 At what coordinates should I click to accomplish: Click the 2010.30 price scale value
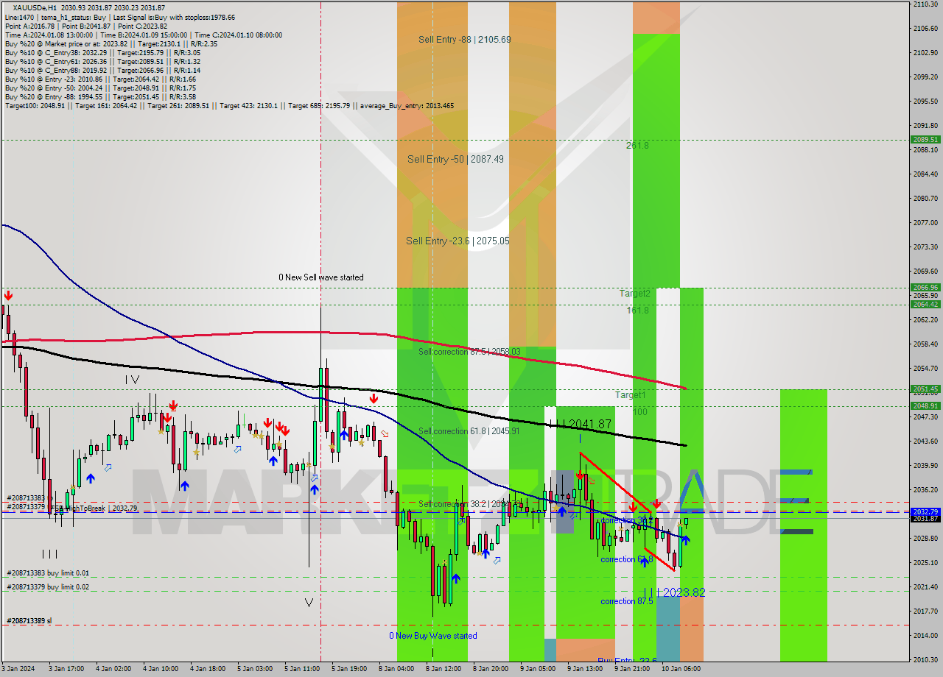coord(925,659)
